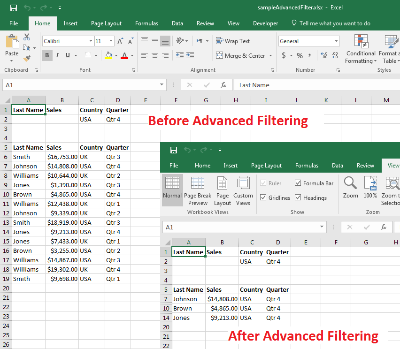The image size is (400, 349).
Task: Uncheck the Gridlines checkbox
Action: pyautogui.click(x=263, y=198)
